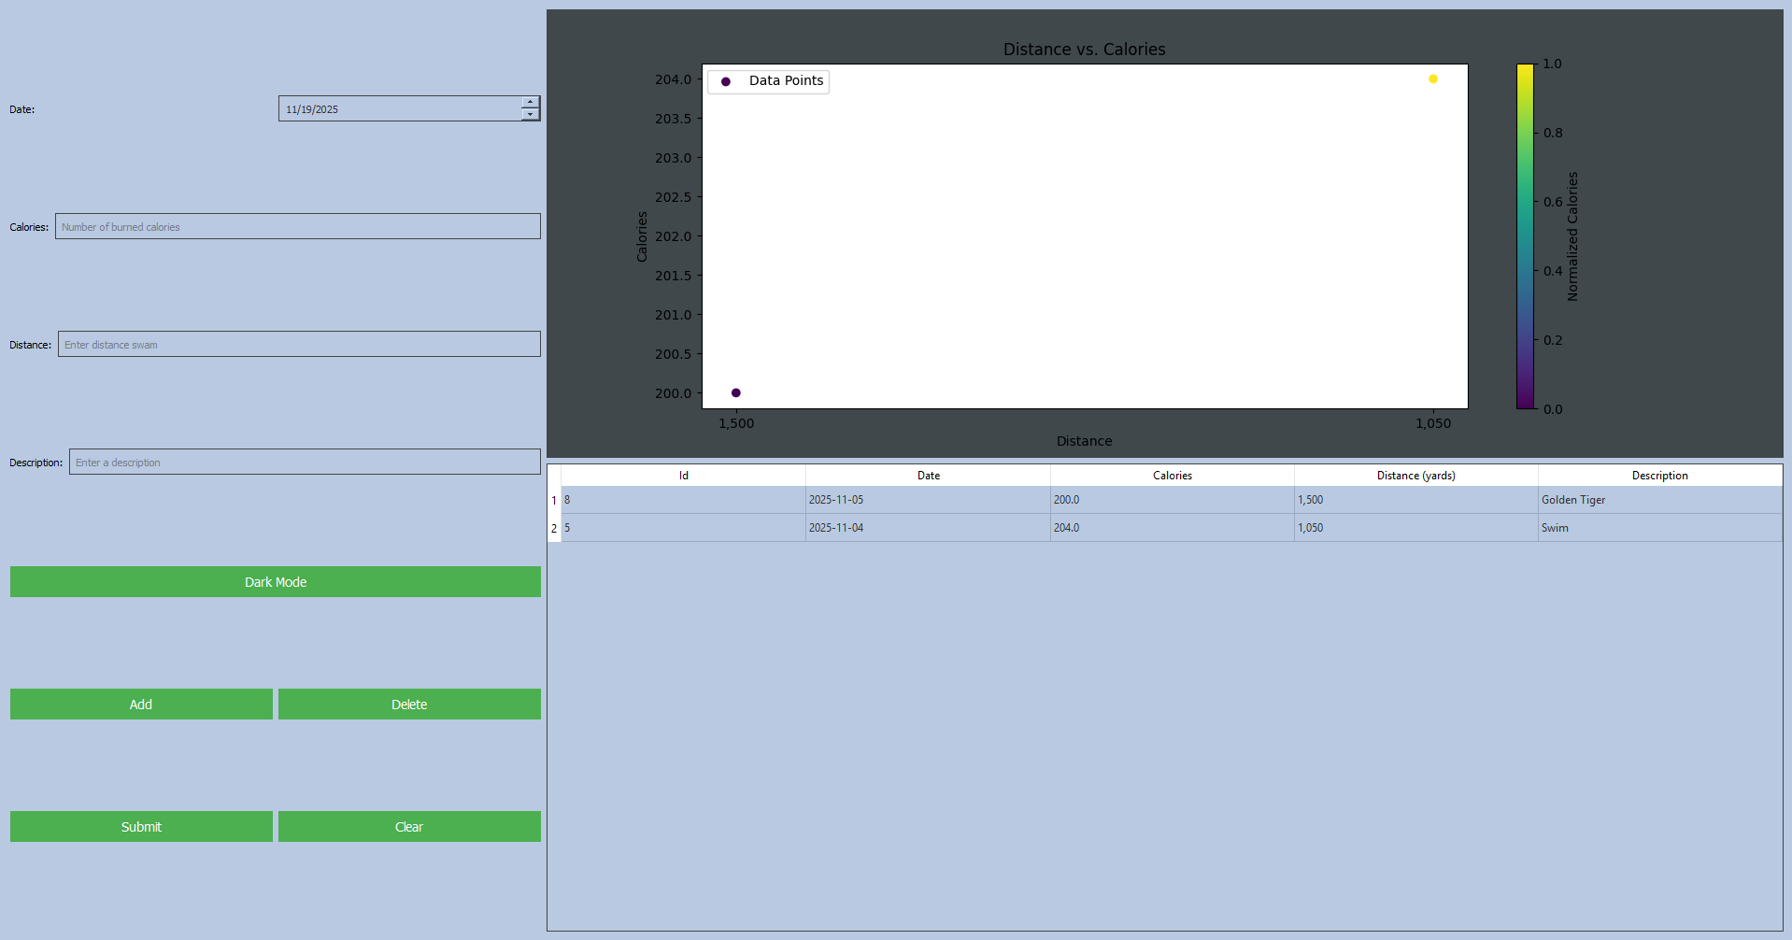The image size is (1792, 940).
Task: Sort by the Id column header
Action: (683, 475)
